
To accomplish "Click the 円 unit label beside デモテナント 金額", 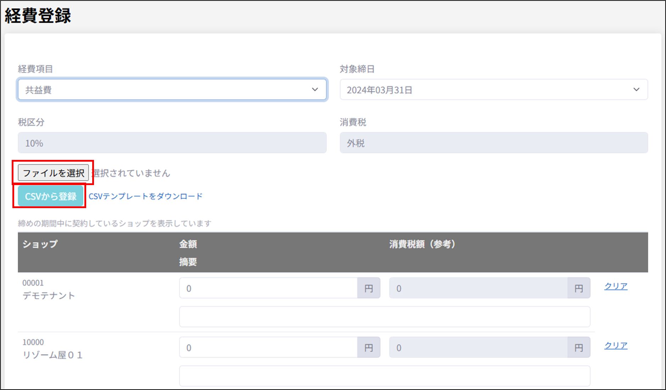I will [x=369, y=288].
